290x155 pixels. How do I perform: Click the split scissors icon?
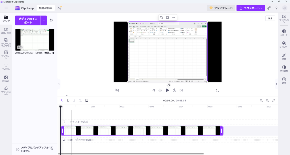click(80, 101)
